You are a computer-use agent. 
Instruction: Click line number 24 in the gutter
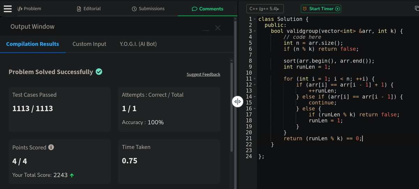click(x=249, y=157)
